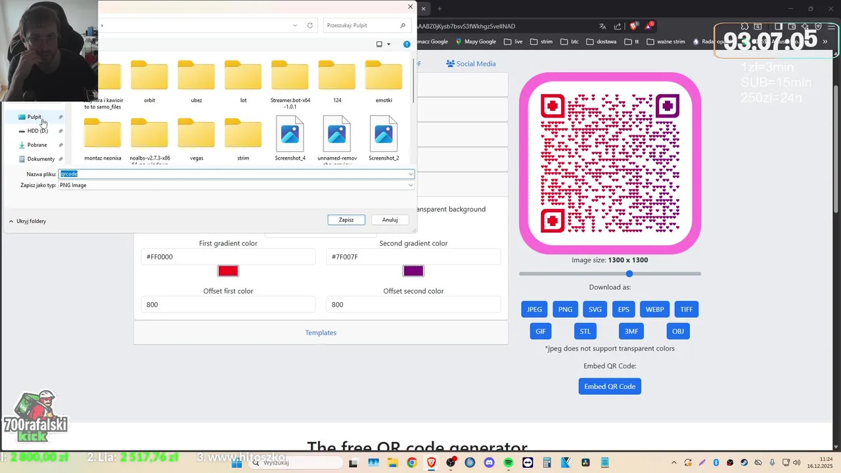Image resolution: width=841 pixels, height=473 pixels.
Task: Click the Anuluj cancel button
Action: pyautogui.click(x=390, y=220)
